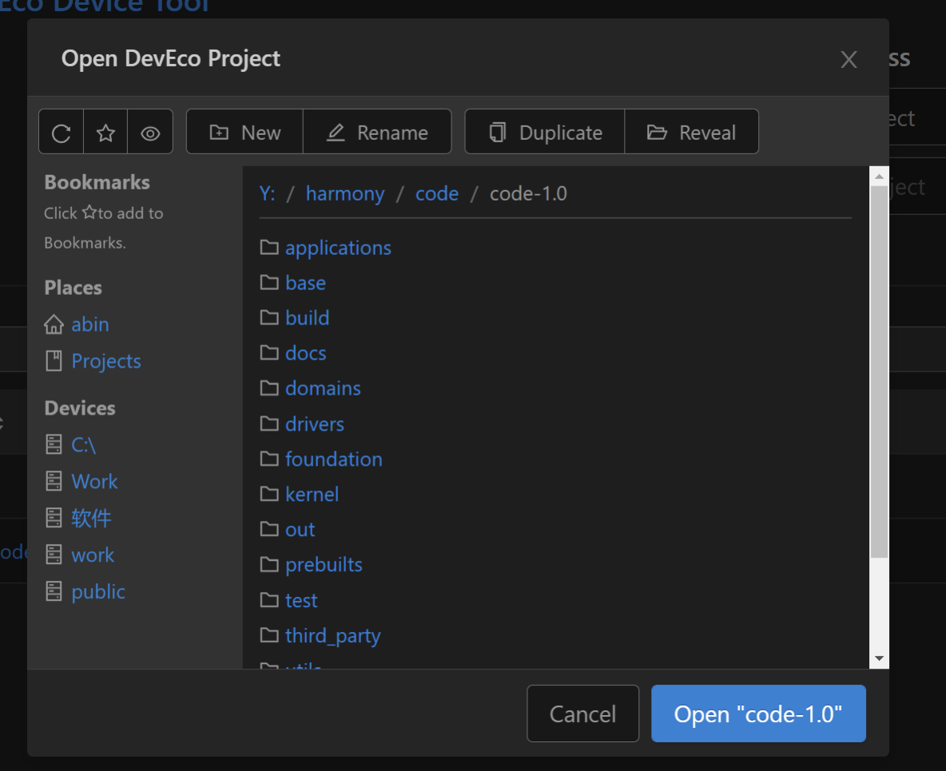
Task: Select the C:\ drive device
Action: tap(83, 445)
